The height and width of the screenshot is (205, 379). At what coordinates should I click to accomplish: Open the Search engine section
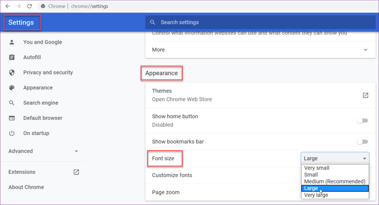click(x=41, y=103)
